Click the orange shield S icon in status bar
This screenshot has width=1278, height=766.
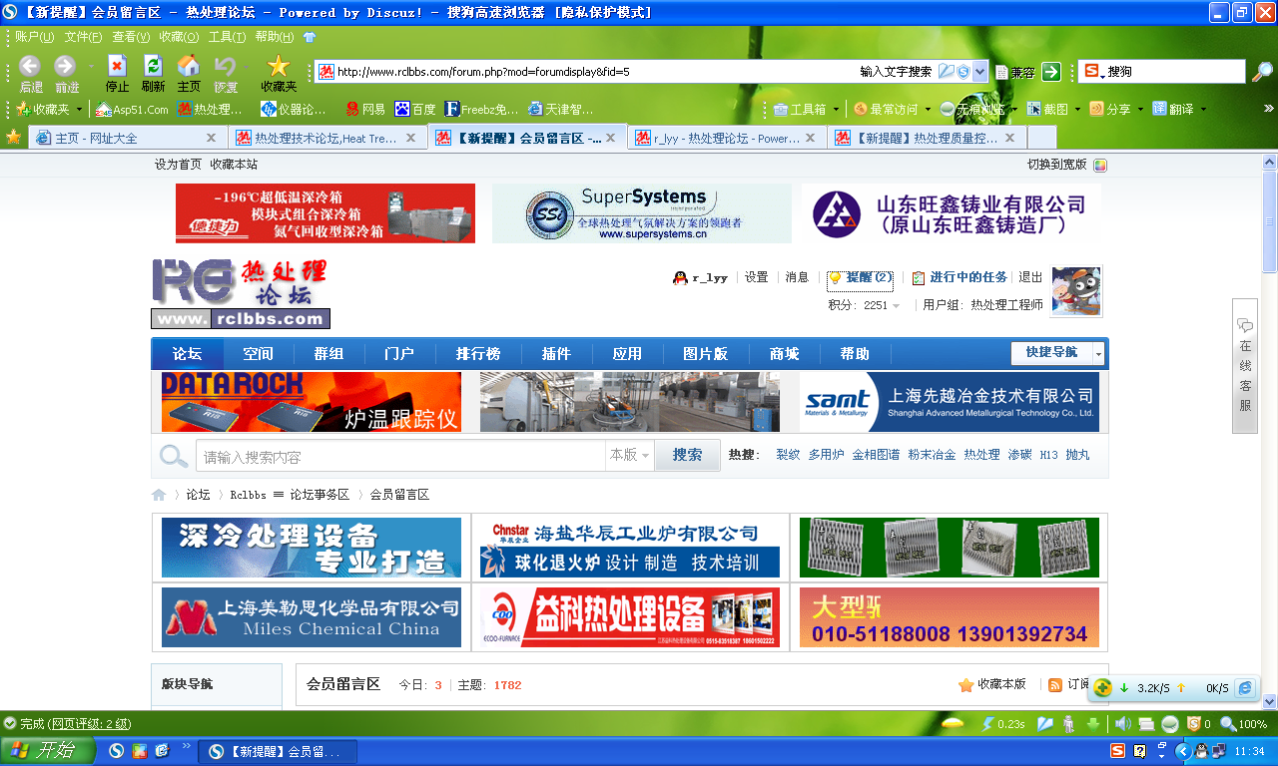coord(1193,724)
